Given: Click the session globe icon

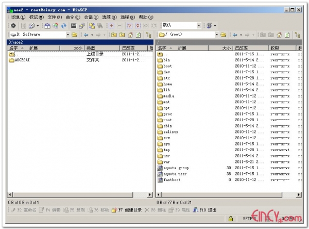Looking at the screenshot, I should tap(209, 25).
